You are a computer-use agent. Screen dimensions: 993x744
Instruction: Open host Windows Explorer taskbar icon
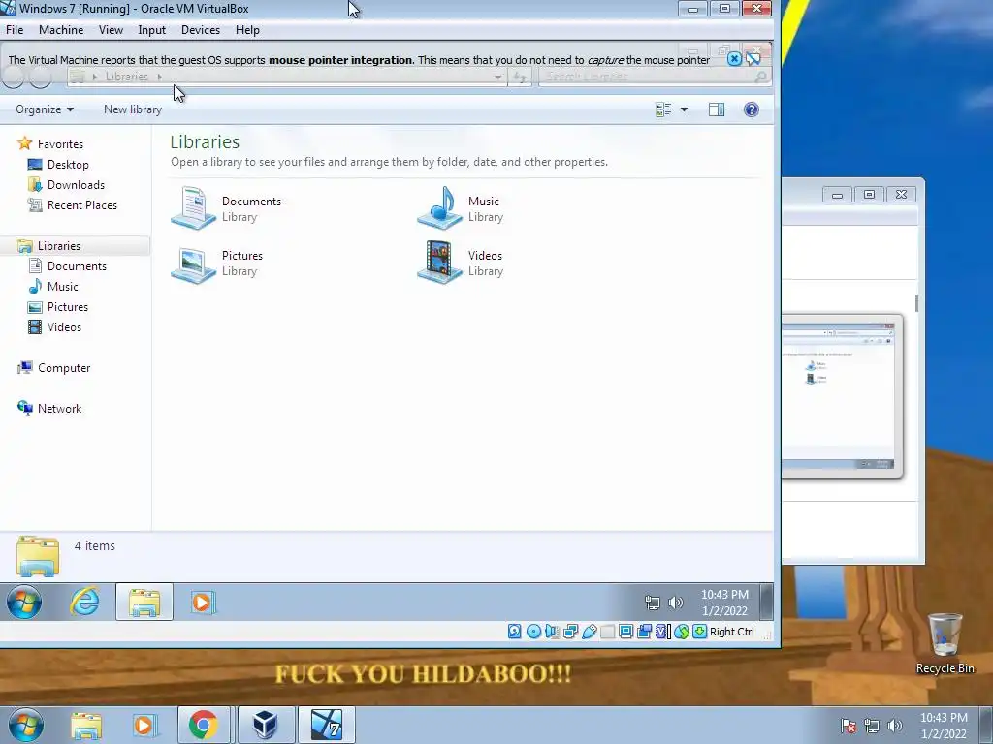click(85, 726)
